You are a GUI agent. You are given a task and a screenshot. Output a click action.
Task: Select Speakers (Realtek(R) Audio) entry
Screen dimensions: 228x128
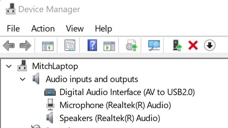click(x=110, y=118)
